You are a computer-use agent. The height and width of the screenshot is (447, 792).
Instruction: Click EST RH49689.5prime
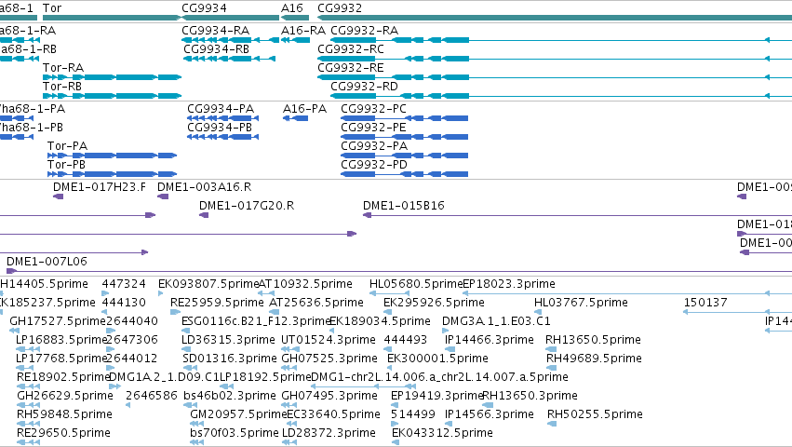point(594,359)
